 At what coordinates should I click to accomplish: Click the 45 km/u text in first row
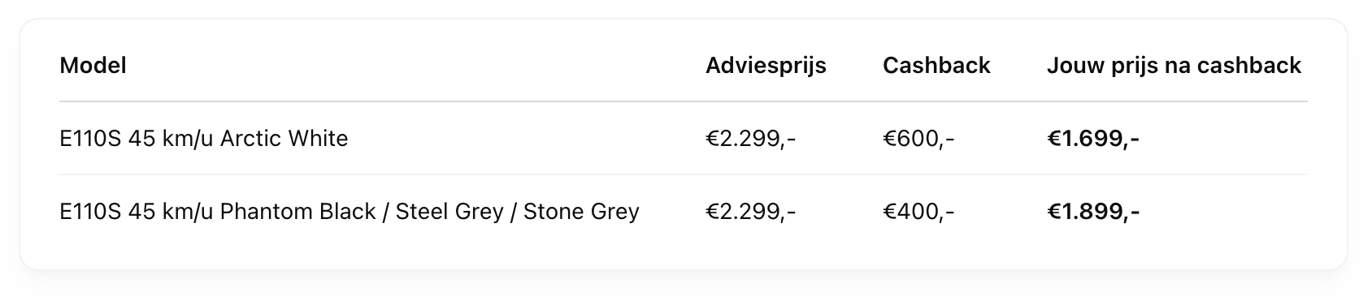pyautogui.click(x=171, y=139)
